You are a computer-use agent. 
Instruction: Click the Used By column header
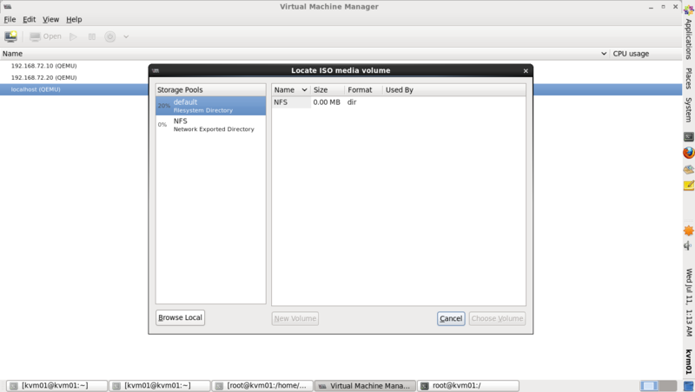(453, 90)
